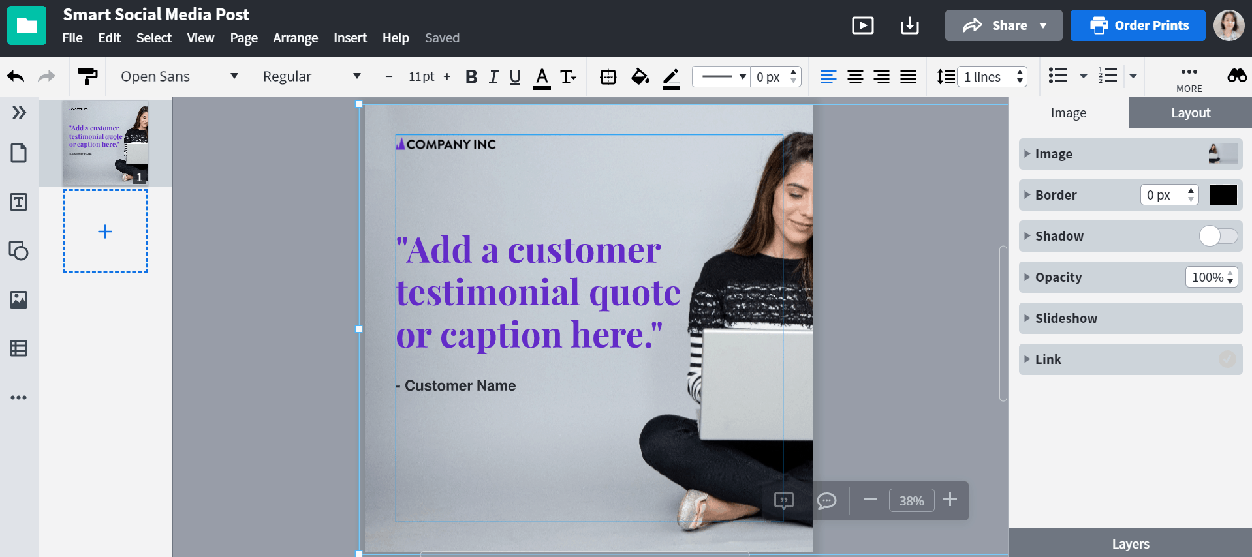This screenshot has height=557, width=1252.
Task: Select page 1 thumbnail
Action: [105, 143]
